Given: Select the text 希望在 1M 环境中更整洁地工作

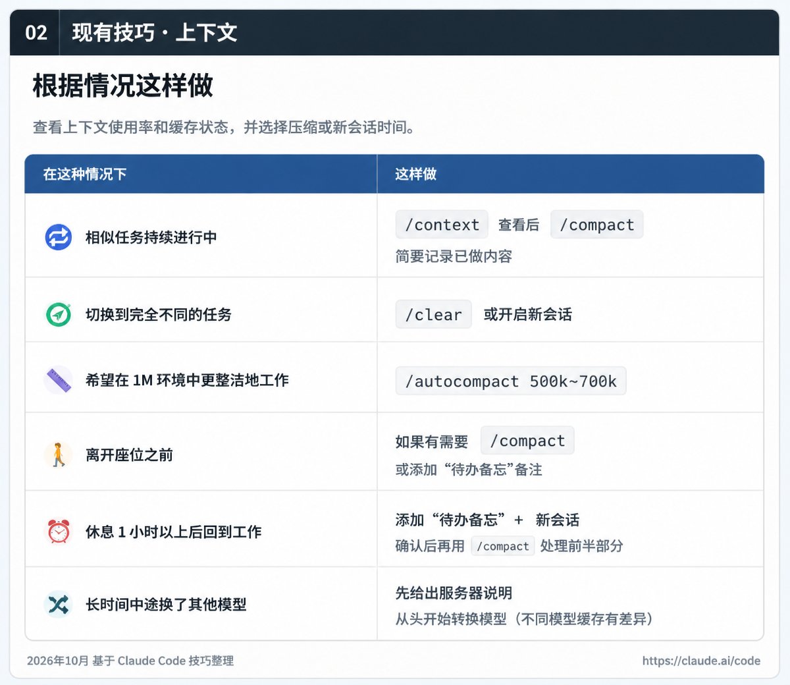Looking at the screenshot, I should 187,380.
